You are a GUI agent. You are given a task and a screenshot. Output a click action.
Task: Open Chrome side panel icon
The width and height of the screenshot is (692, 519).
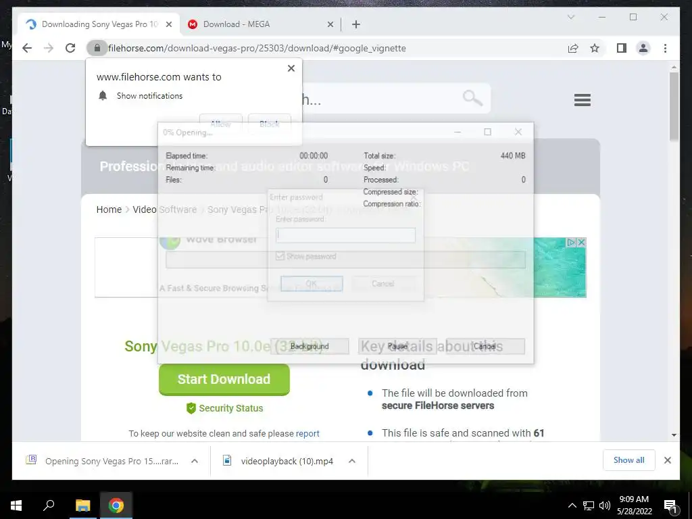point(622,48)
